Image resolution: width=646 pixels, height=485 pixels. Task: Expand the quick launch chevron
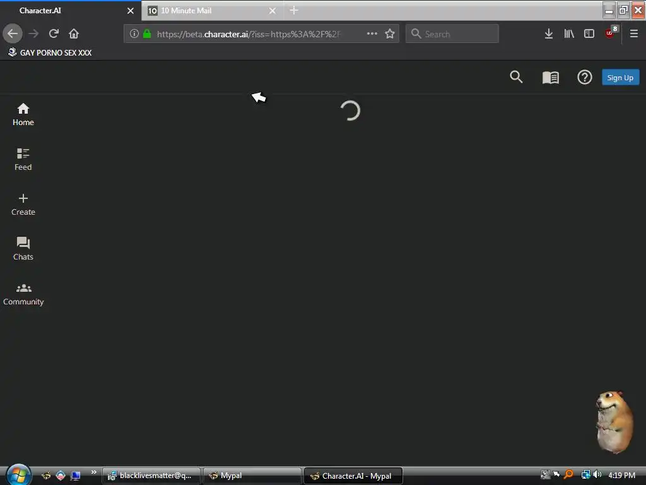point(93,472)
